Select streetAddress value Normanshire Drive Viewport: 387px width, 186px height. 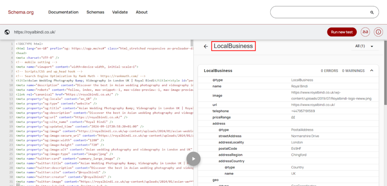pos(305,136)
